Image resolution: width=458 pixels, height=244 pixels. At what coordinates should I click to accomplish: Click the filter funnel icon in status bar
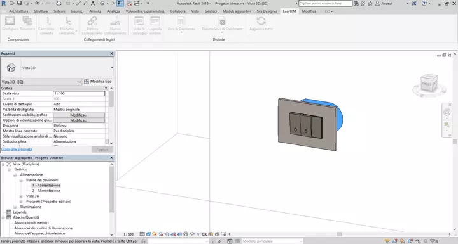click(x=433, y=241)
